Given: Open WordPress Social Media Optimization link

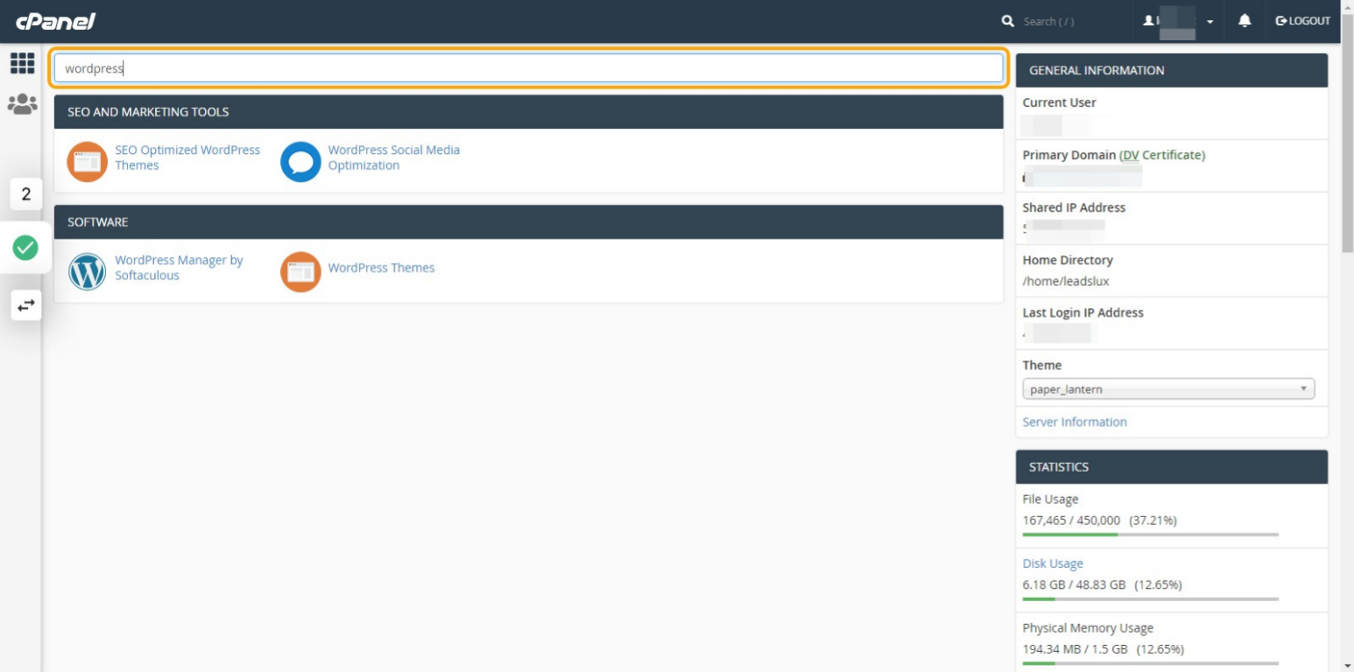Looking at the screenshot, I should tap(394, 157).
